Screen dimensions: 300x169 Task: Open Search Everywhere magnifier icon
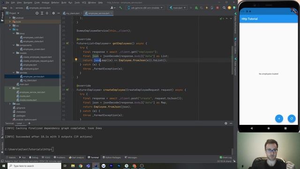click(x=224, y=8)
